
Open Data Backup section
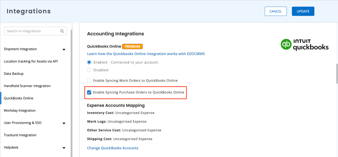pos(14,73)
